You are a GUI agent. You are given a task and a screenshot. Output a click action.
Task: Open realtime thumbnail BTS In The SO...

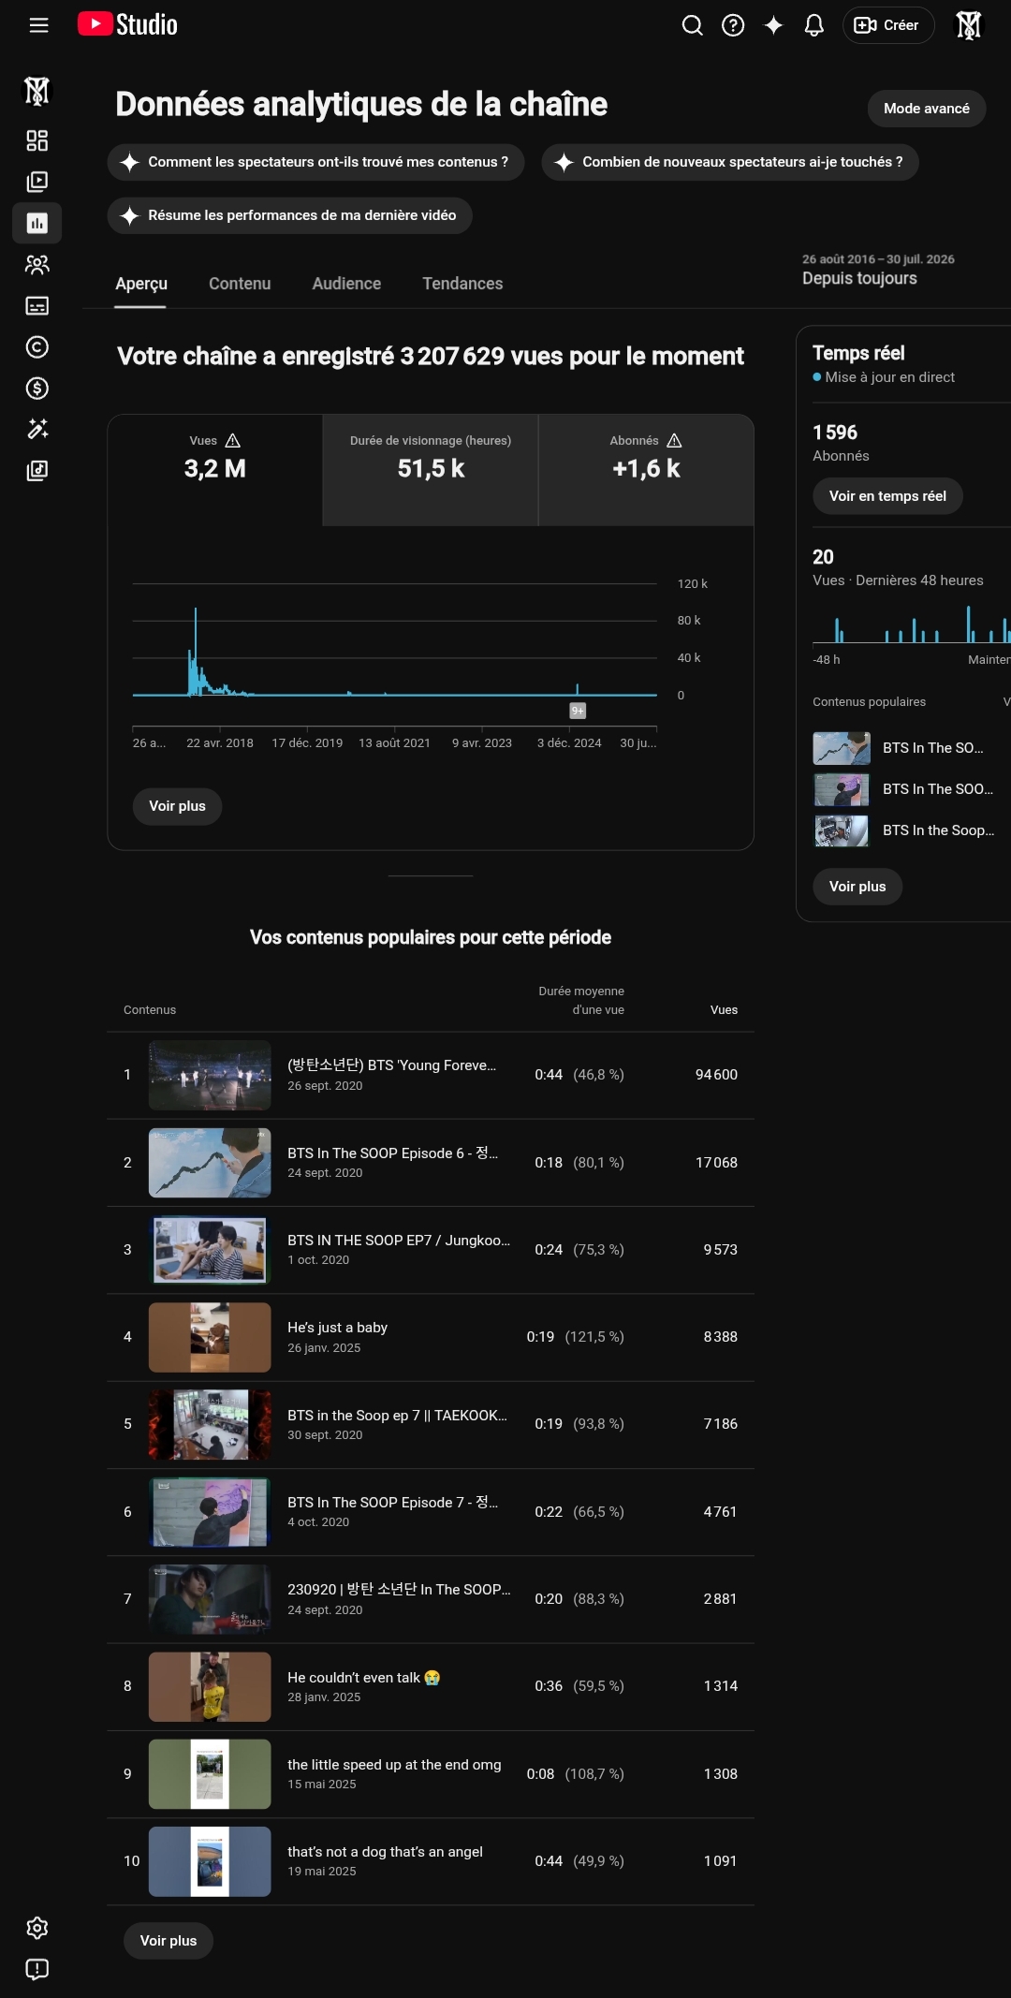[x=842, y=748]
